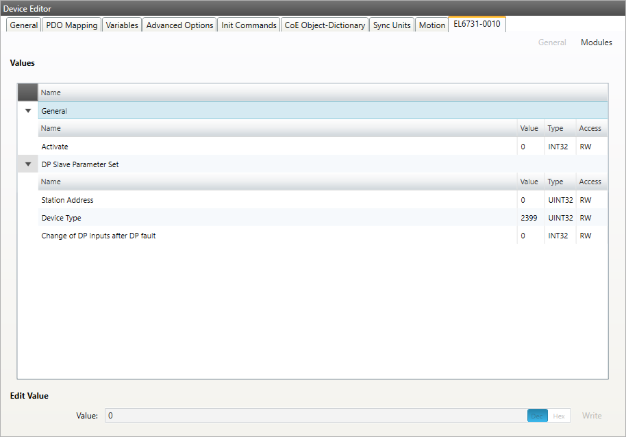Select the Activate parameter row
The height and width of the screenshot is (437, 626).
pos(274,147)
